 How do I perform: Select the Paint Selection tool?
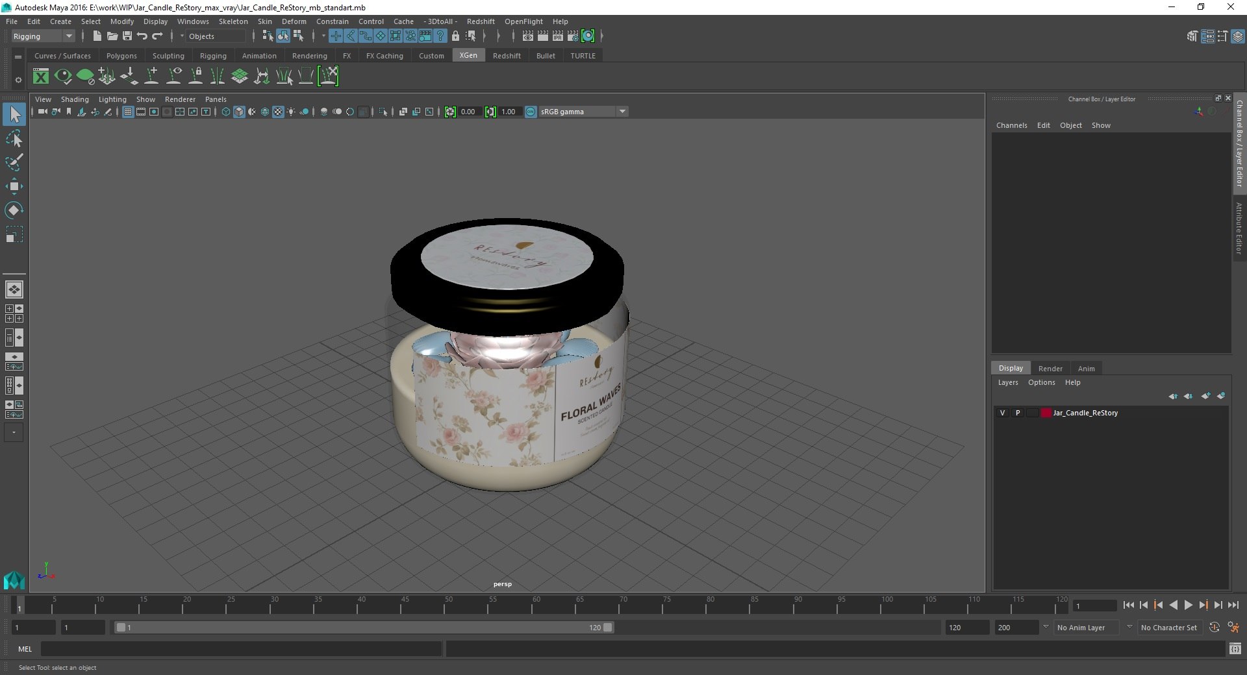click(x=14, y=162)
